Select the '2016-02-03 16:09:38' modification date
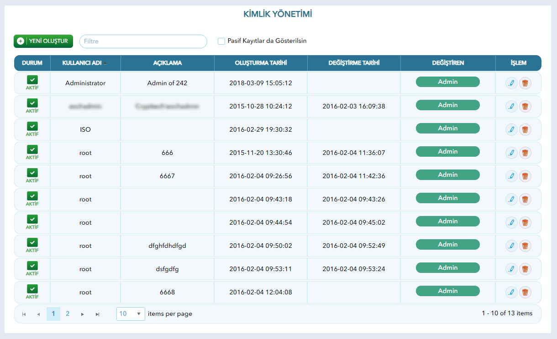The height and width of the screenshot is (339, 557). [354, 107]
